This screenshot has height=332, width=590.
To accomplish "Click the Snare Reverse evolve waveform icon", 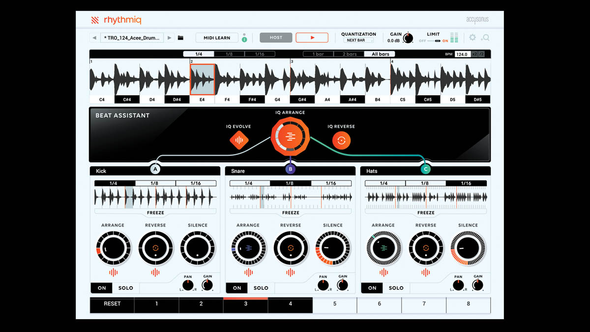I will coord(291,272).
